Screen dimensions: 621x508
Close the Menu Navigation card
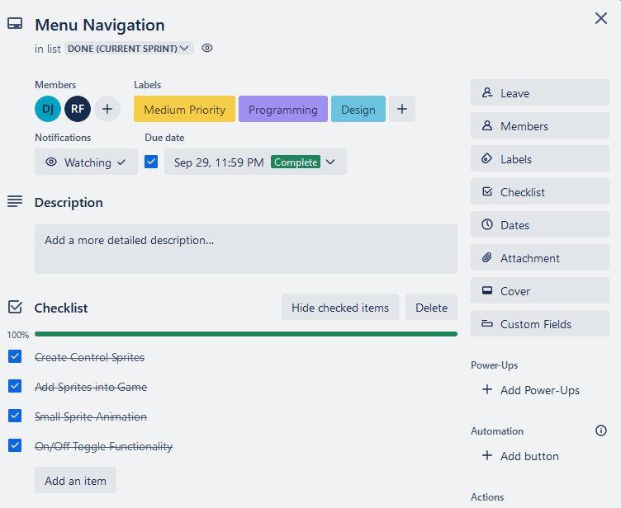tap(600, 18)
